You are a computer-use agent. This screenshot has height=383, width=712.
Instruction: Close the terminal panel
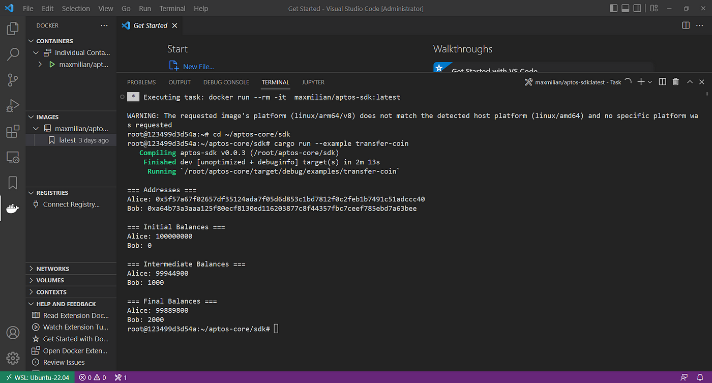coord(702,82)
